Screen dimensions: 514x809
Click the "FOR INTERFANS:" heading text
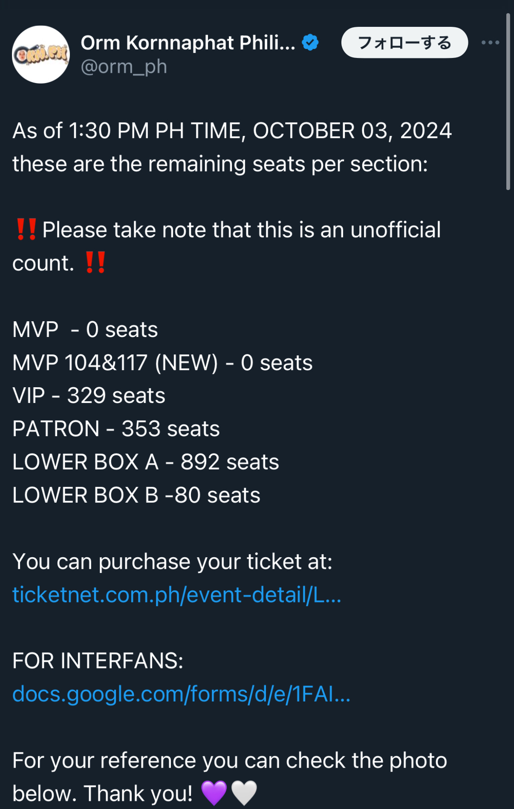pos(98,661)
